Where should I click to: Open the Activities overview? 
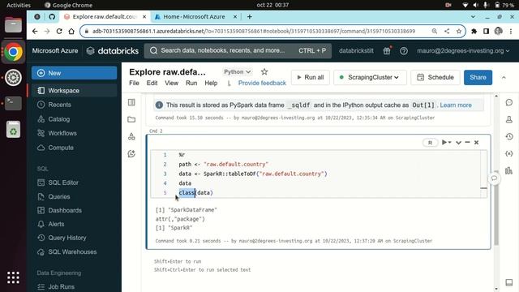point(19,5)
